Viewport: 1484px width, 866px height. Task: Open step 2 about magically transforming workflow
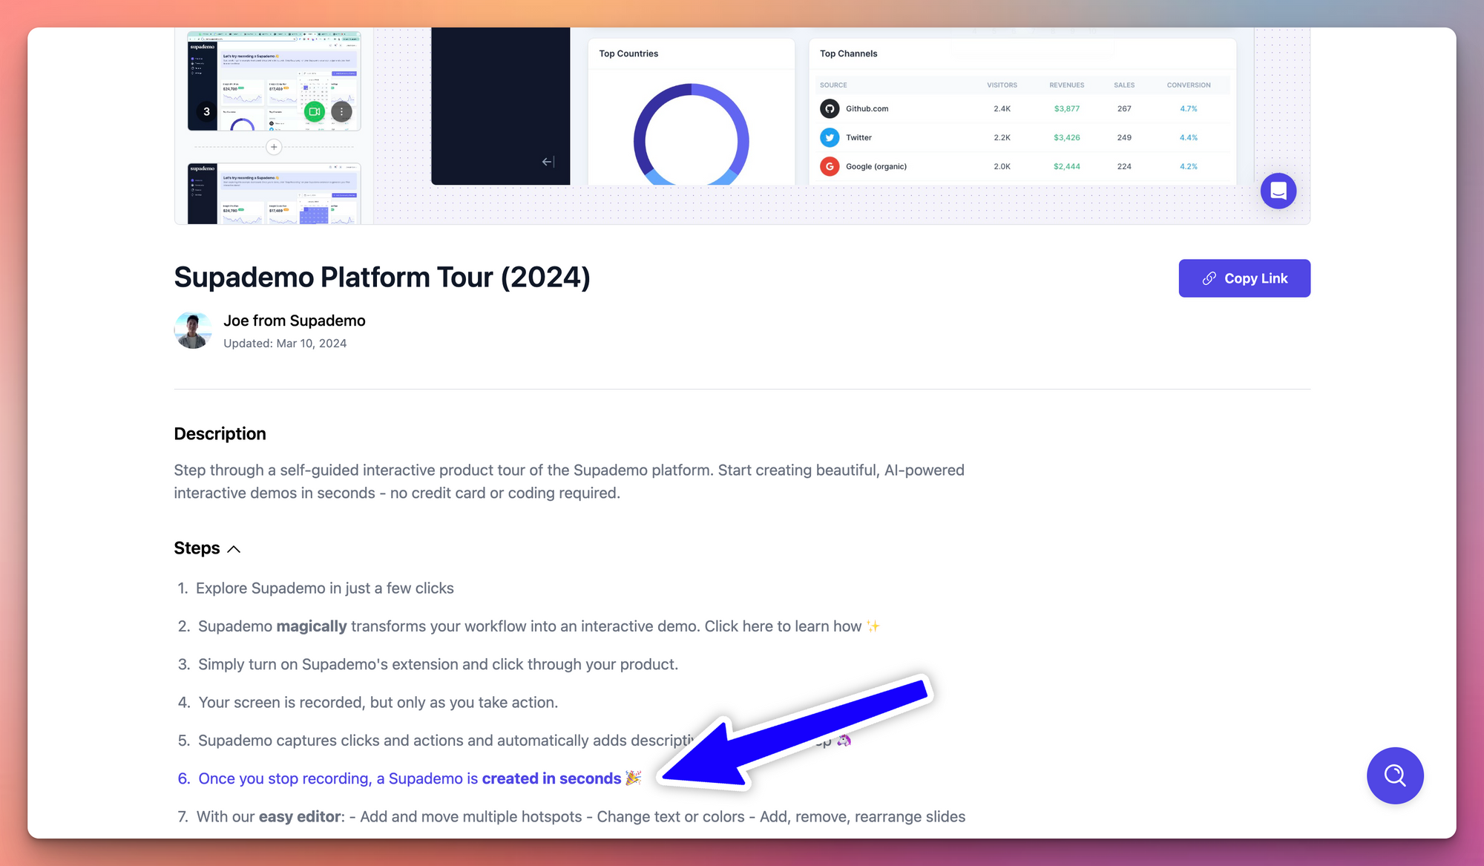point(529,626)
